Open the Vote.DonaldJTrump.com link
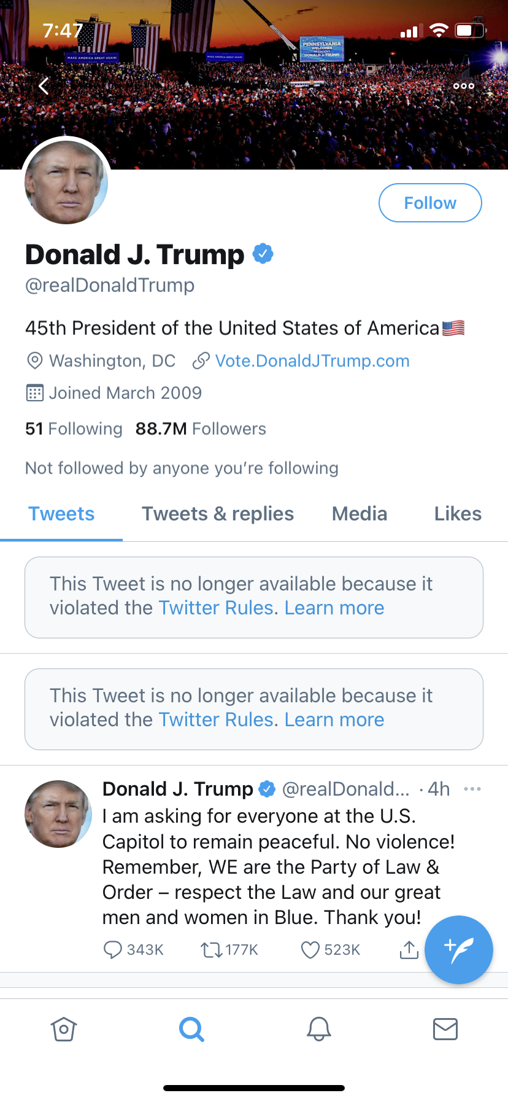This screenshot has height=1101, width=508. [x=312, y=361]
